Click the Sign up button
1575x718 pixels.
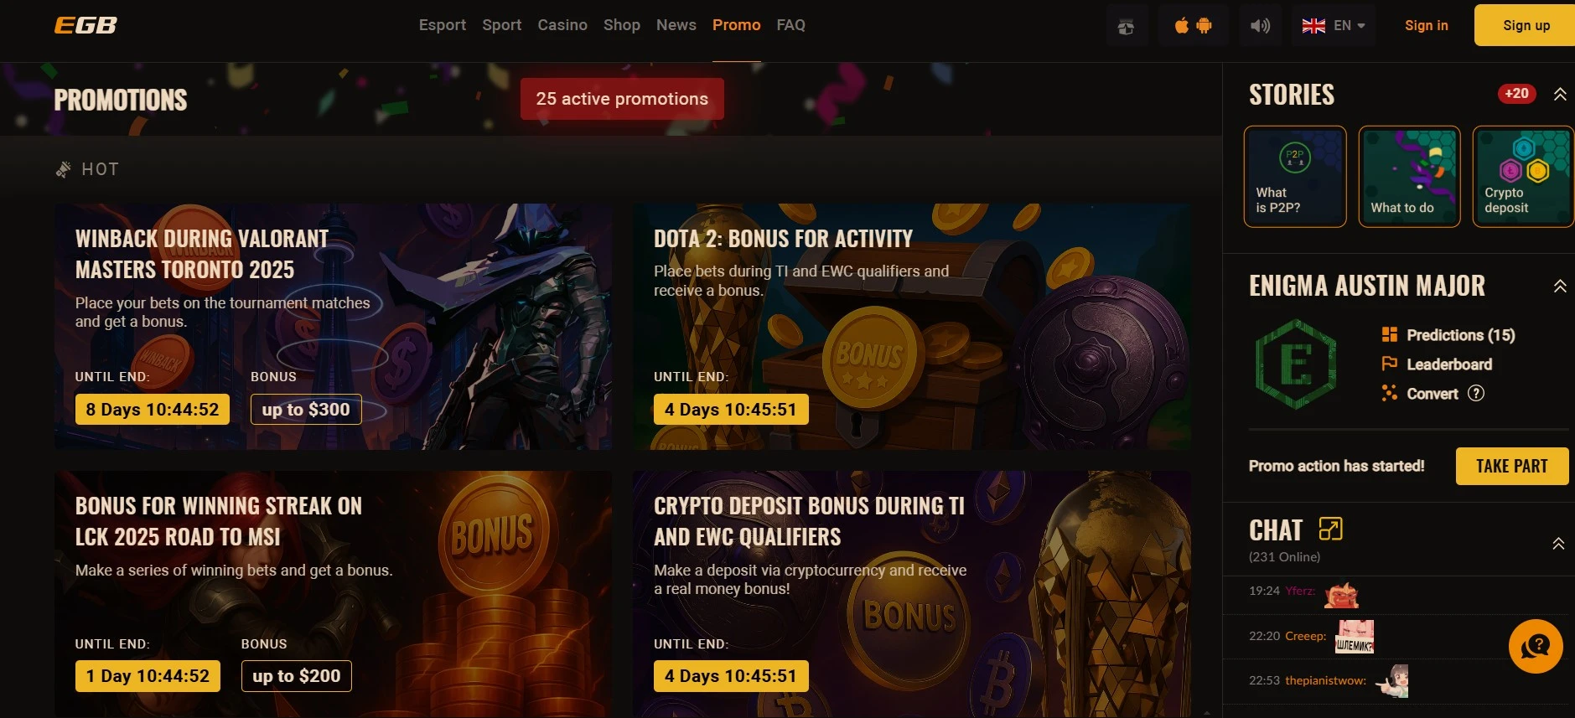[1526, 25]
